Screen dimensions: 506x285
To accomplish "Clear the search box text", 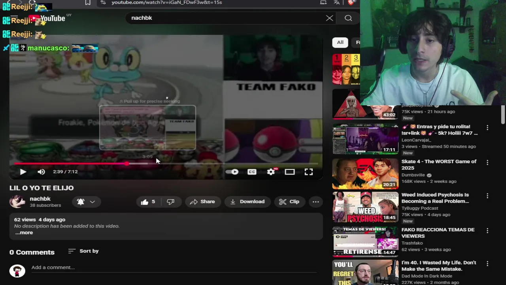I will 329,18.
